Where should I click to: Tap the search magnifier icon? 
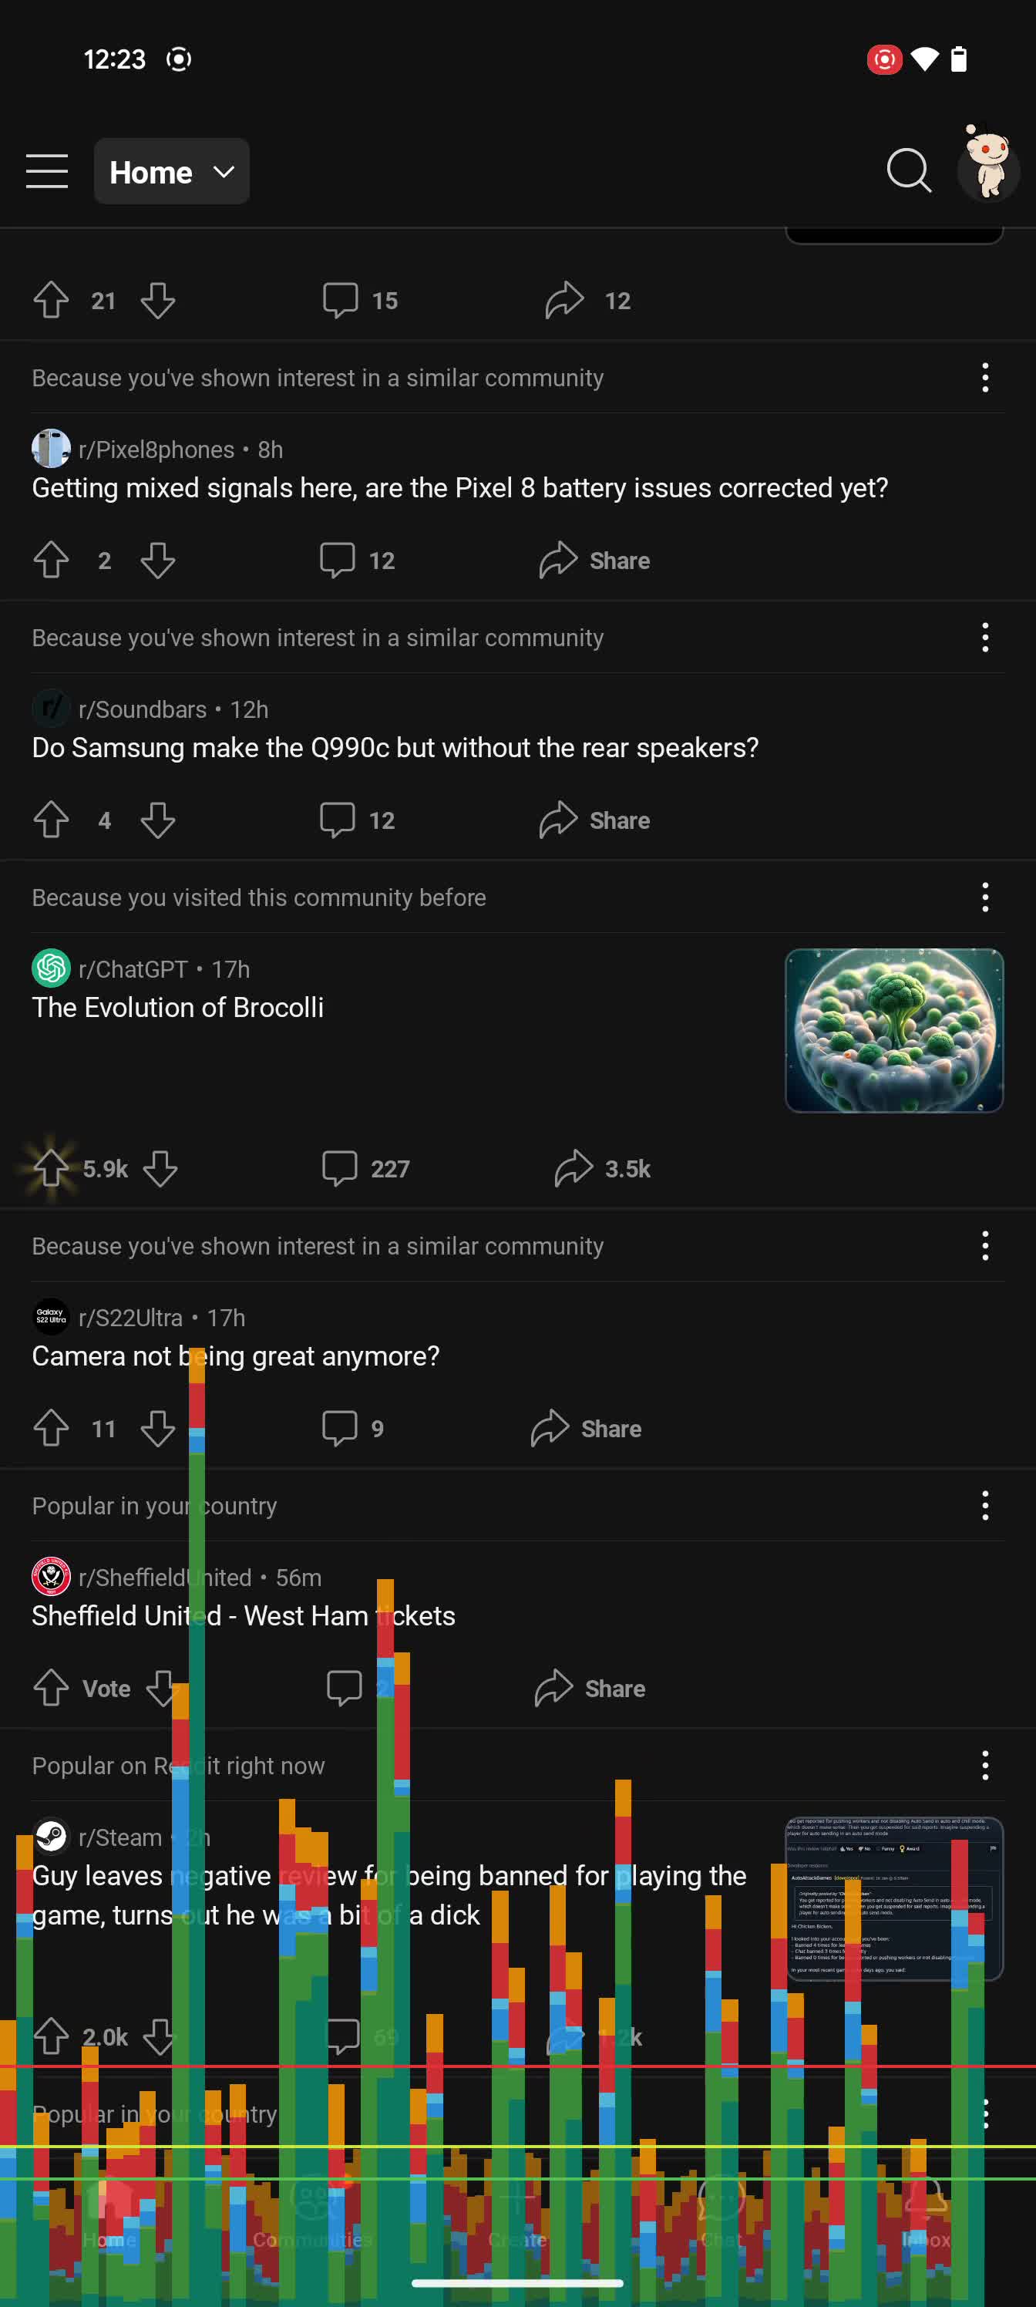click(908, 170)
